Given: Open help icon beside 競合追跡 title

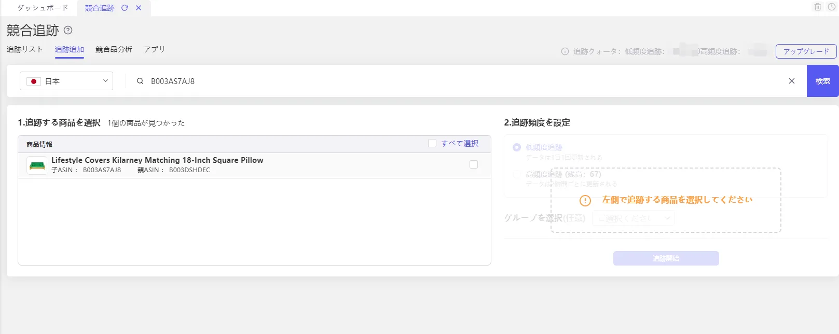Looking at the screenshot, I should coord(68,30).
